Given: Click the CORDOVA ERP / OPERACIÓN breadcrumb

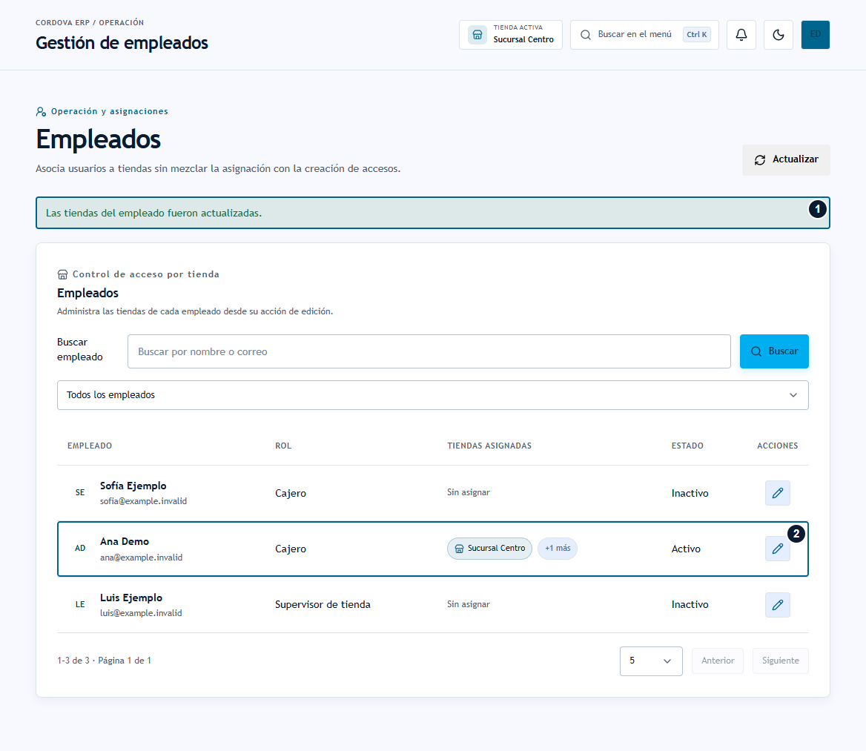Looking at the screenshot, I should click(x=90, y=23).
